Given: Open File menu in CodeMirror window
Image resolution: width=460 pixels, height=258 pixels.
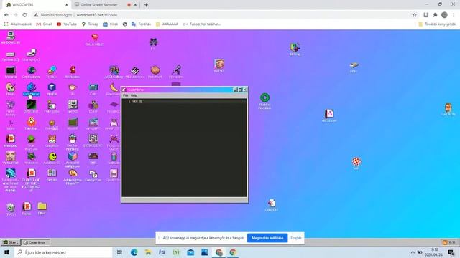Looking at the screenshot, I should (126, 95).
